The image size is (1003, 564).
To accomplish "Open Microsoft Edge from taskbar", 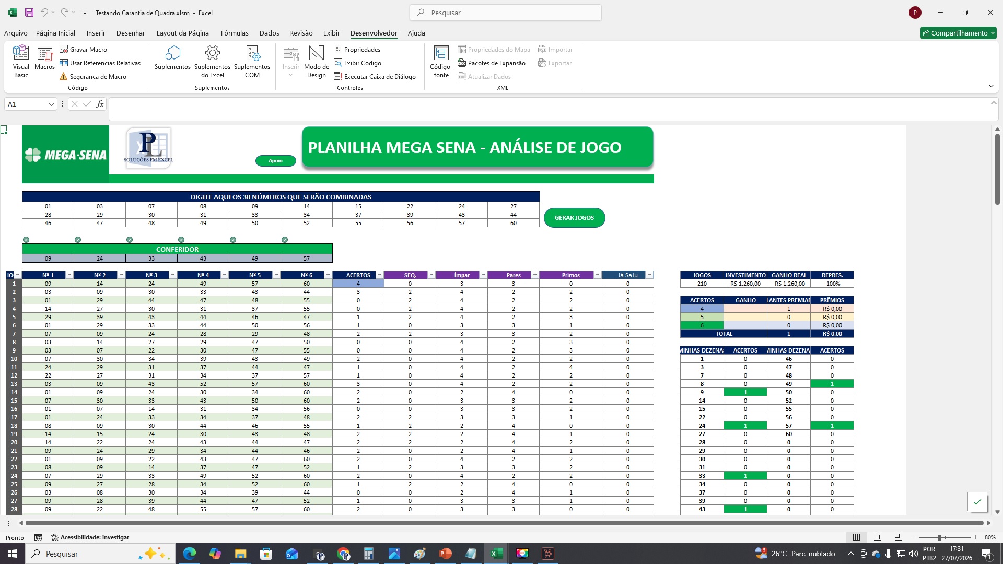I will click(x=189, y=554).
